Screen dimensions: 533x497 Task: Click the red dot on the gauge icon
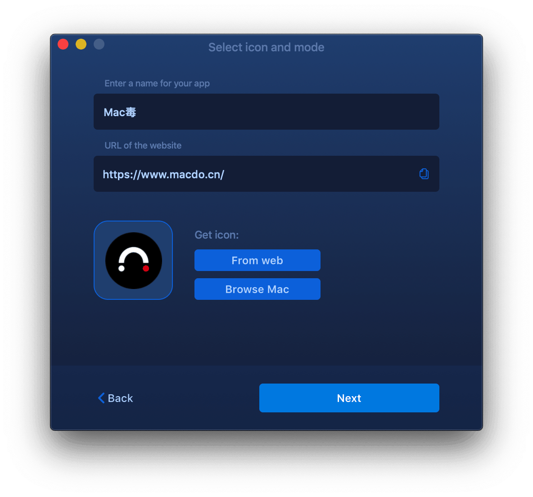click(x=146, y=269)
